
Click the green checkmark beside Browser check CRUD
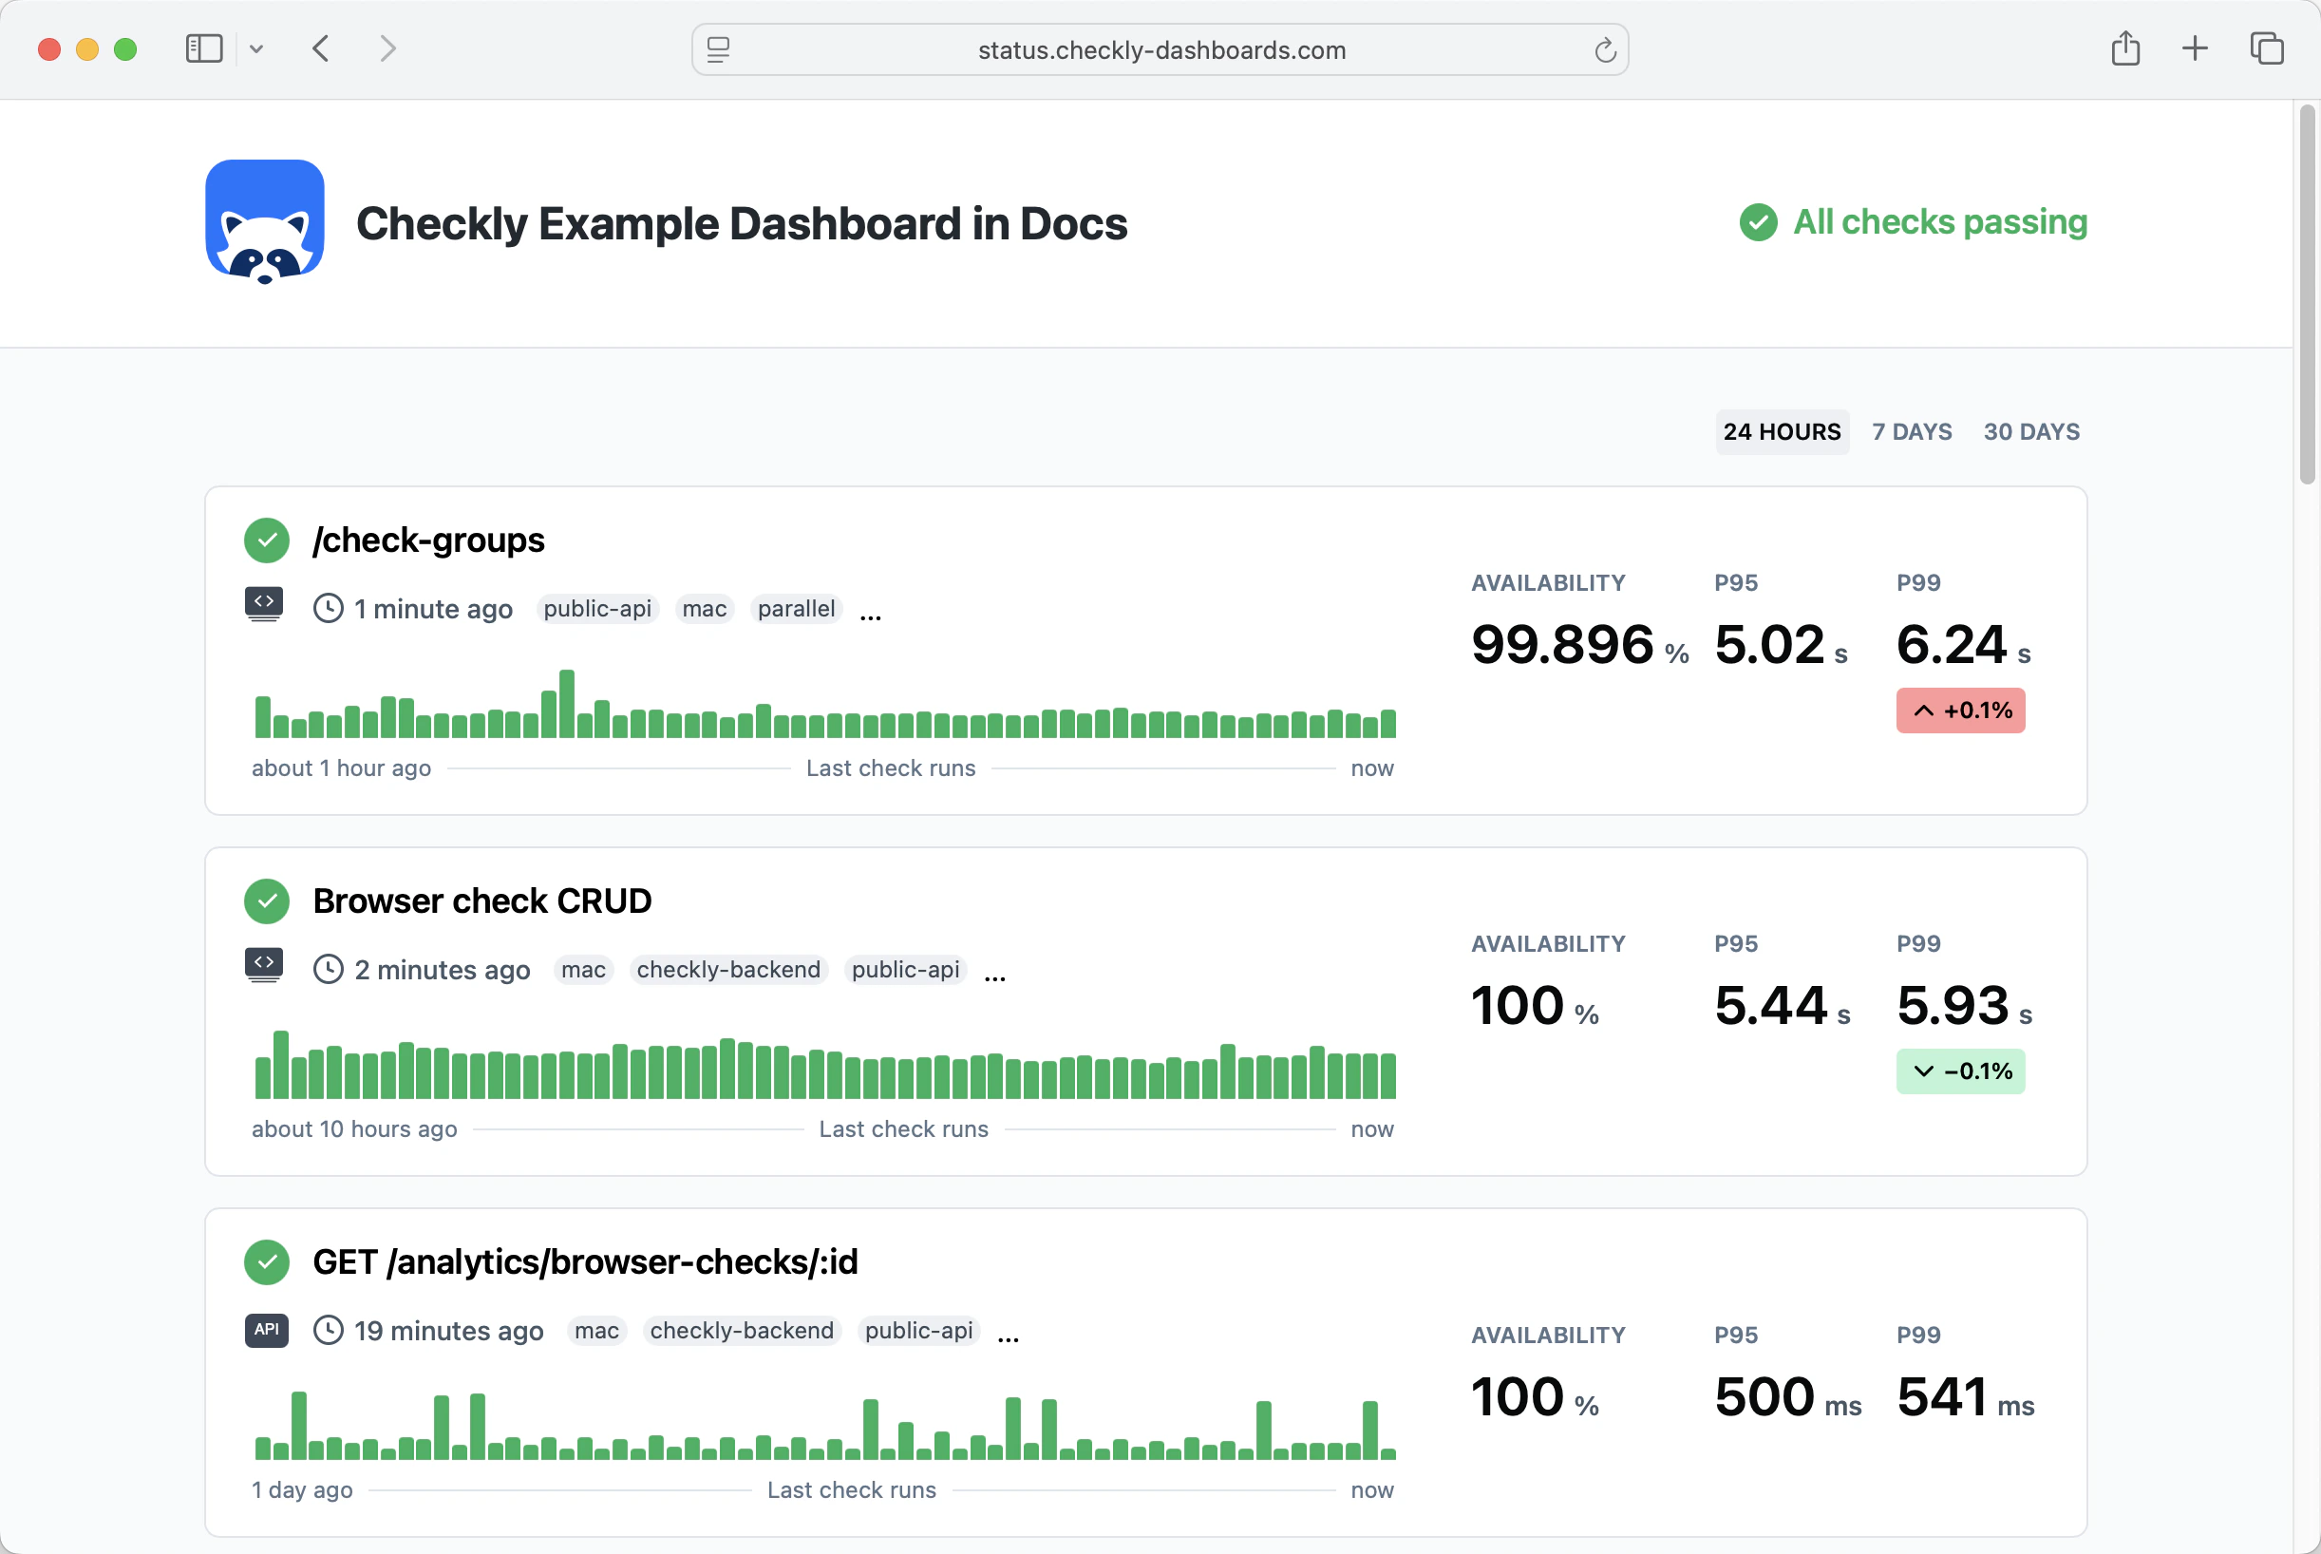pyautogui.click(x=267, y=900)
